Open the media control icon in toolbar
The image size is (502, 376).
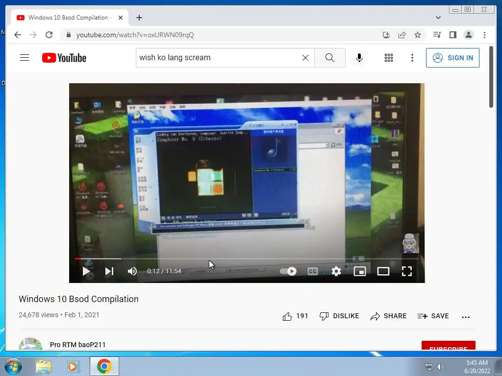coord(437,35)
